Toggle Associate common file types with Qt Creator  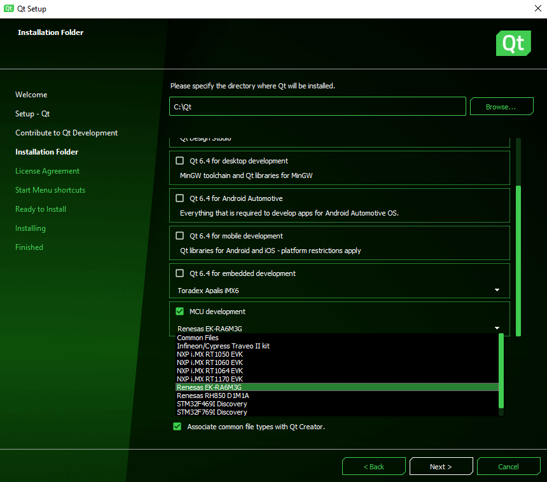point(177,427)
